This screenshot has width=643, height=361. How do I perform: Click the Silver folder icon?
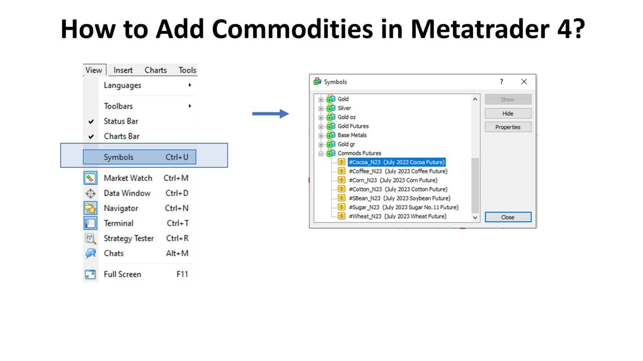(x=331, y=108)
